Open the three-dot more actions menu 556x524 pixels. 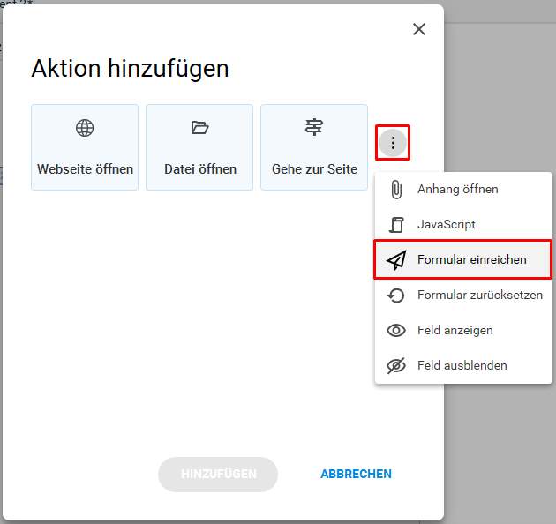coord(393,143)
